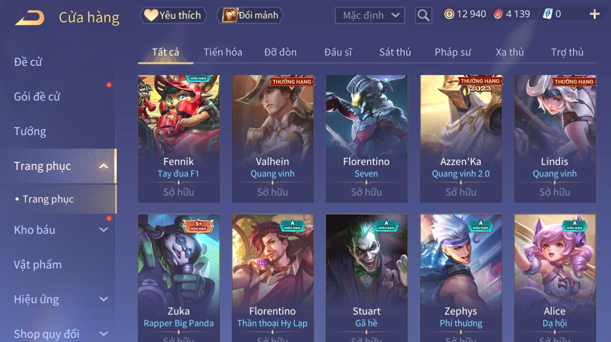Tap the red ruby currency icon
Viewport: 611px width, 342px height.
coord(498,14)
